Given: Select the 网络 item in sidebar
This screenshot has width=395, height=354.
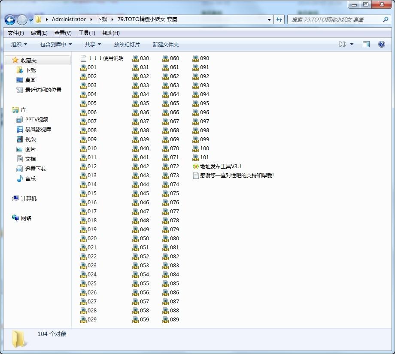Looking at the screenshot, I should [x=26, y=218].
